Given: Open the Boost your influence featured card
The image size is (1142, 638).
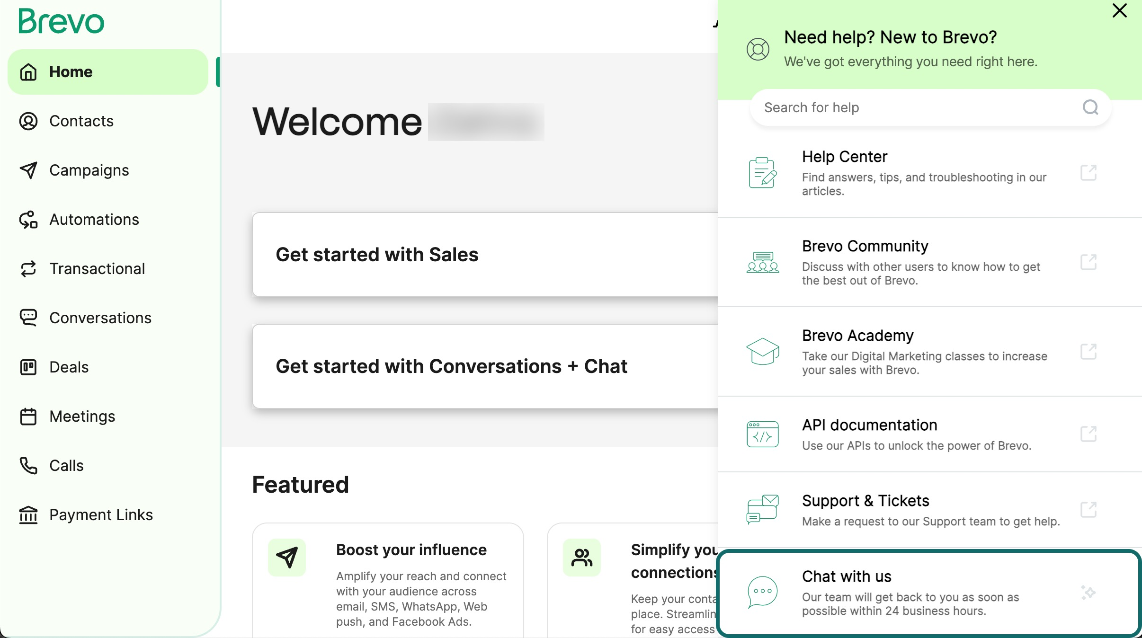Looking at the screenshot, I should point(388,581).
